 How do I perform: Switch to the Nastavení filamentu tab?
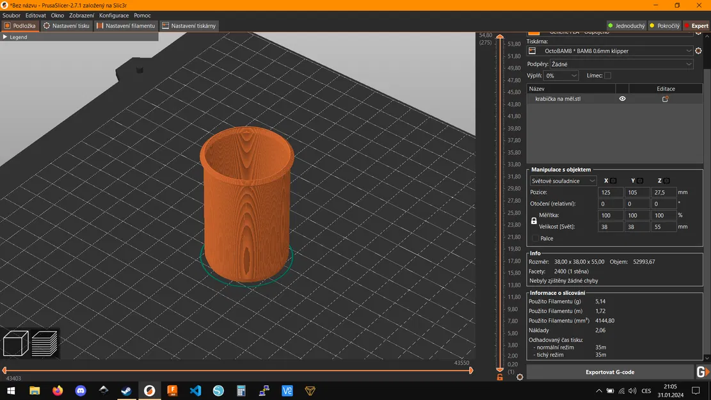[x=126, y=26]
